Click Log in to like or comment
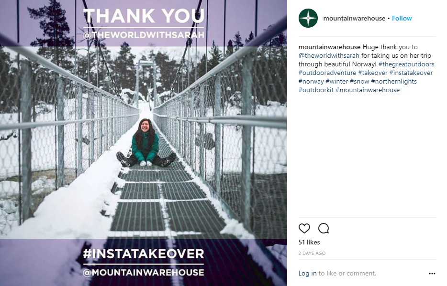 307,274
